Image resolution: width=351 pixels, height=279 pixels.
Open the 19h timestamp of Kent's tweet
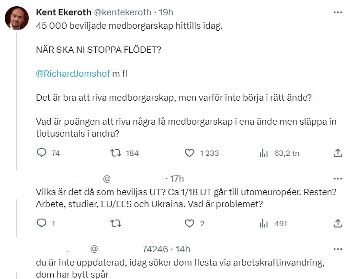pyautogui.click(x=166, y=12)
